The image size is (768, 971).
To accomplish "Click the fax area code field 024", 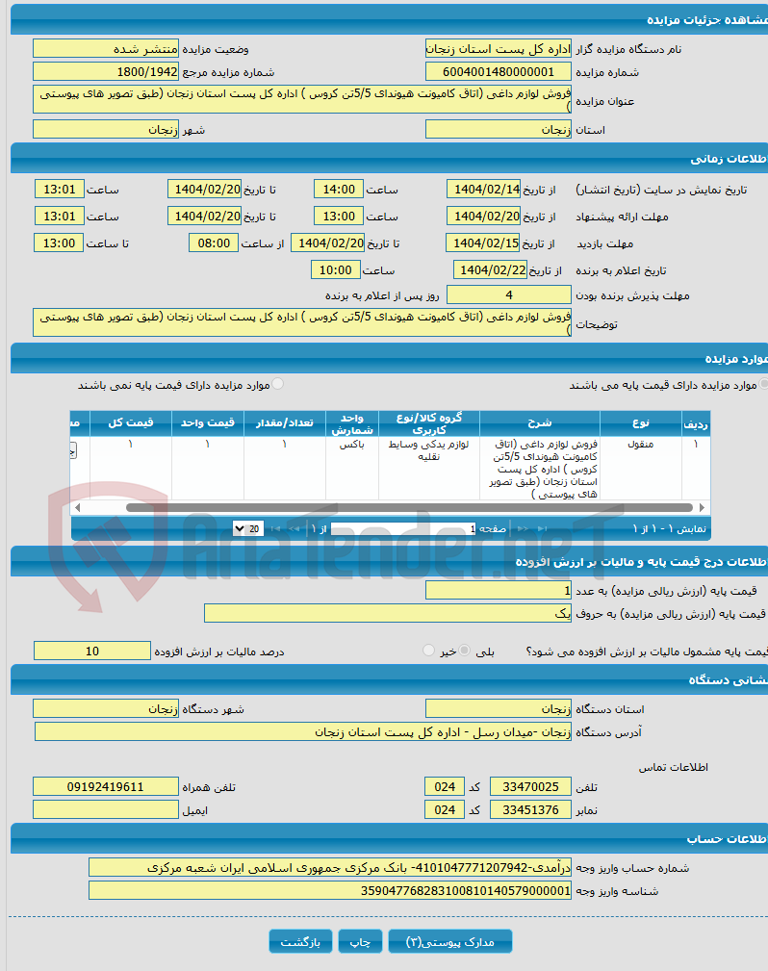I will (445, 810).
